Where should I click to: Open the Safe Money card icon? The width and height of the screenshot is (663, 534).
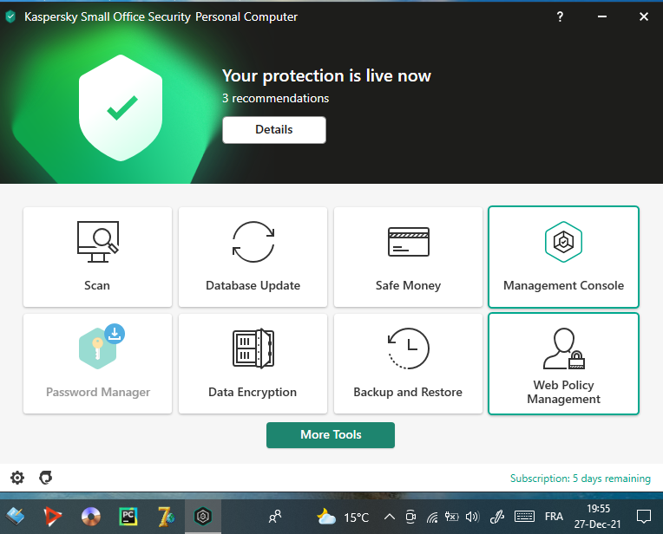click(x=409, y=242)
